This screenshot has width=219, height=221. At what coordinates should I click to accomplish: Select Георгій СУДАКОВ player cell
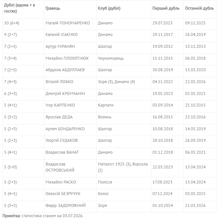click(x=62, y=140)
